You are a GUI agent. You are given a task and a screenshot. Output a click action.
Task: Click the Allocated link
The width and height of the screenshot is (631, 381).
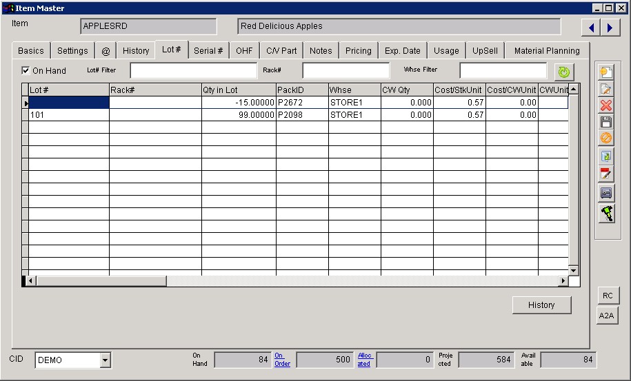point(363,360)
